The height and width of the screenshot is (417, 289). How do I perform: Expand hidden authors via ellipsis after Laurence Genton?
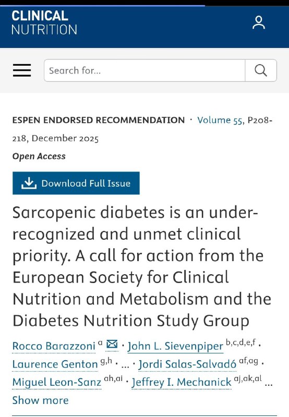coord(125,366)
